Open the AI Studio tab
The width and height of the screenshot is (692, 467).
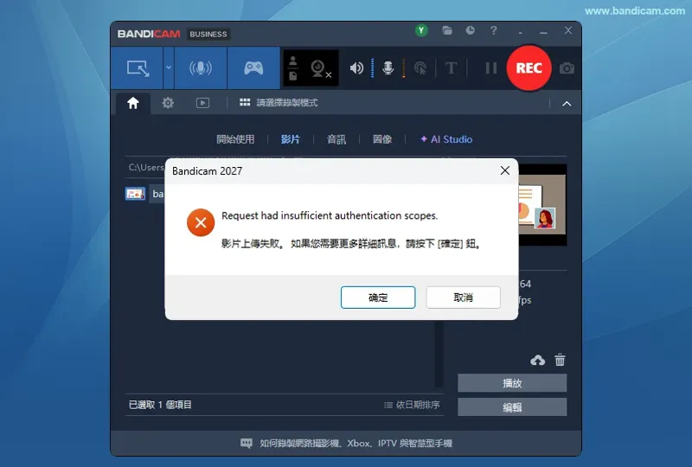point(446,139)
